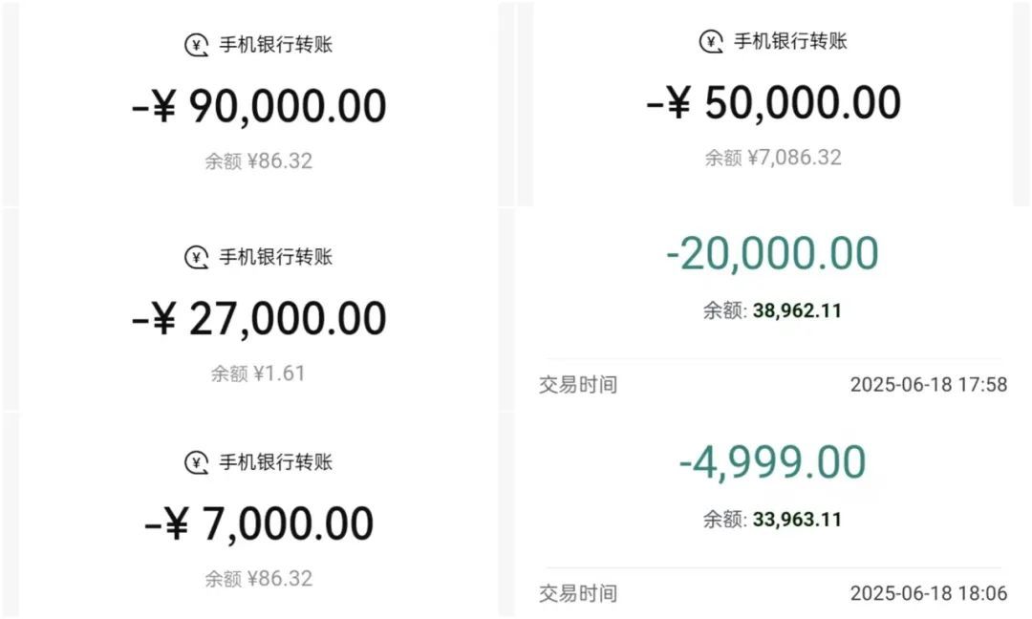The image size is (1032, 619).
Task: Click the timestamp 2025-06-18 18:06
Action: click(x=930, y=593)
